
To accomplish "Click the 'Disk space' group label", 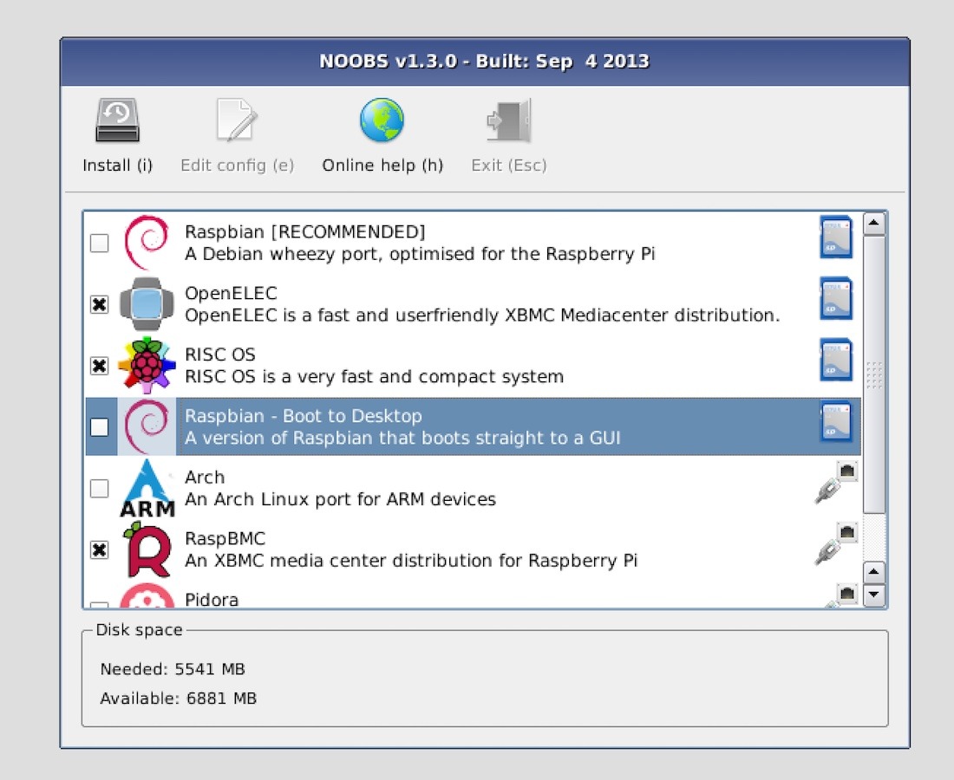I will (140, 630).
